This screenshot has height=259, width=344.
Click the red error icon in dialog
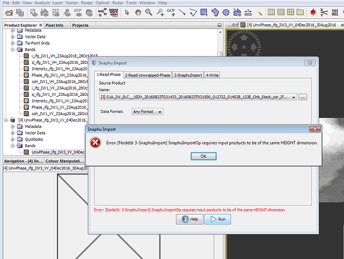[95, 143]
